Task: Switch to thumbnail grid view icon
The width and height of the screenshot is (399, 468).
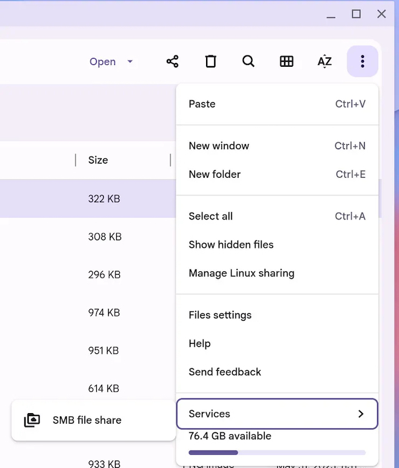Action: 287,61
